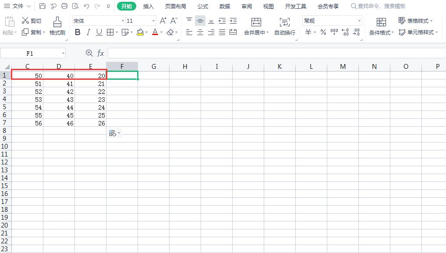Expand the Name Box dropdown arrow

click(63, 53)
